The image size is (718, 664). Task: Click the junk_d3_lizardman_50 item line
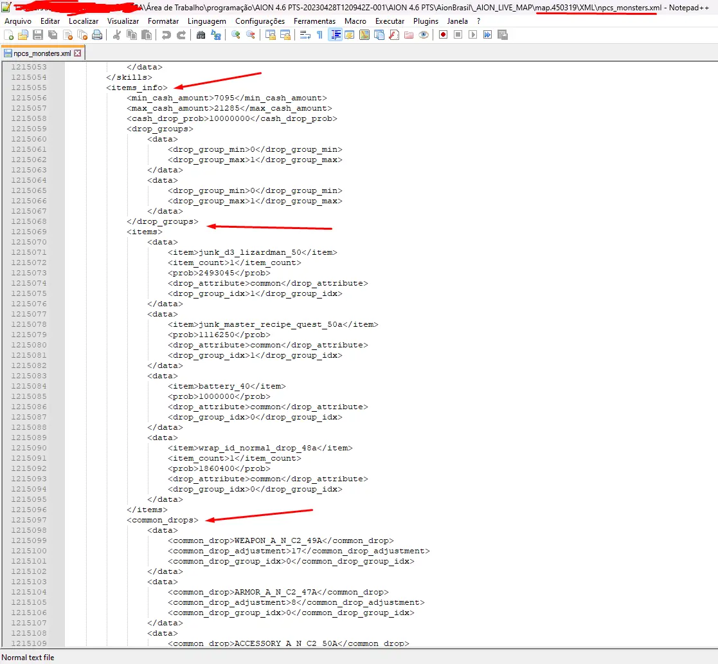click(x=253, y=252)
